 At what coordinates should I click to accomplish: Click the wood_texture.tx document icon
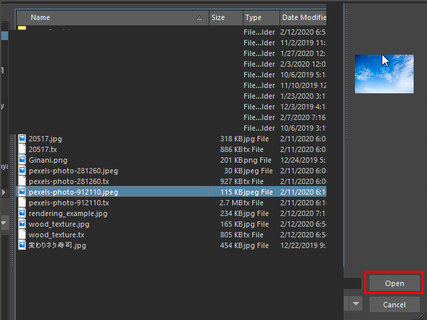tap(21, 235)
